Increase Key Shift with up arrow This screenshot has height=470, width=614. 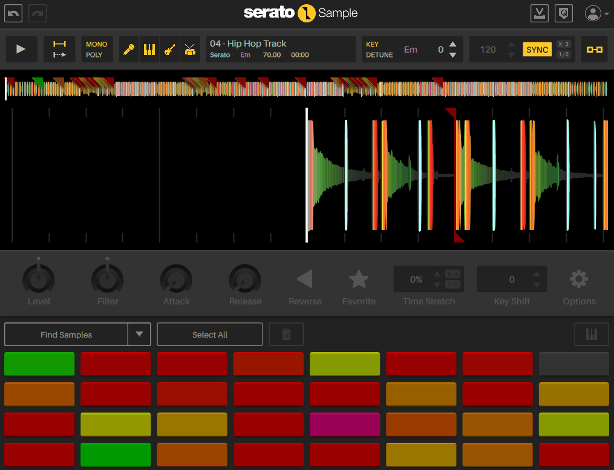pyautogui.click(x=537, y=274)
